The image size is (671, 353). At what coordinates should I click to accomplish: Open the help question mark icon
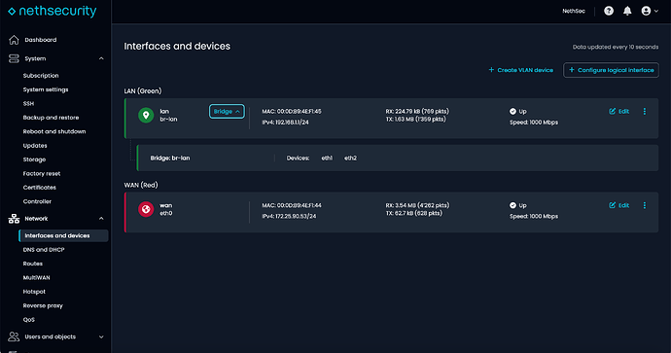(609, 11)
